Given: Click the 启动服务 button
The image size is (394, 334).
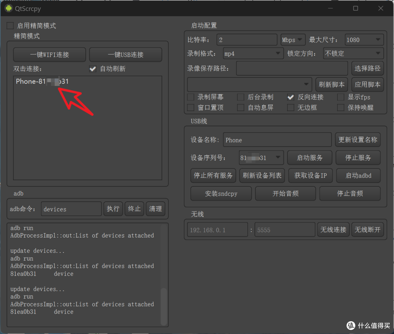Looking at the screenshot, I should [x=310, y=158].
